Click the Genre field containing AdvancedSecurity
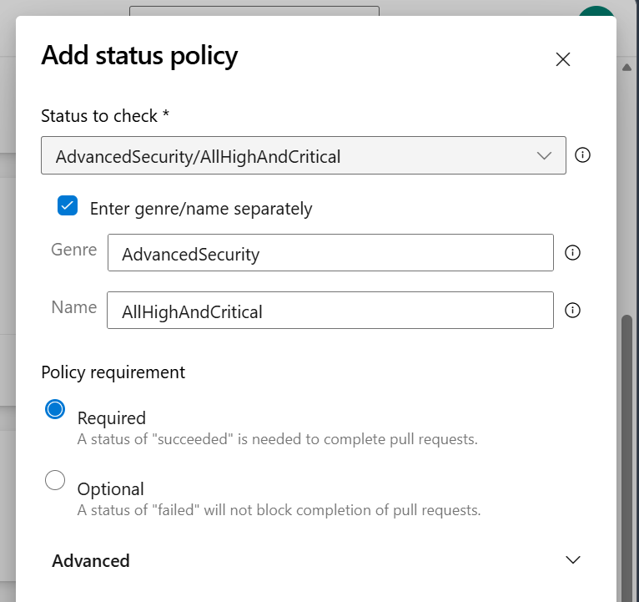This screenshot has width=639, height=602. 330,253
